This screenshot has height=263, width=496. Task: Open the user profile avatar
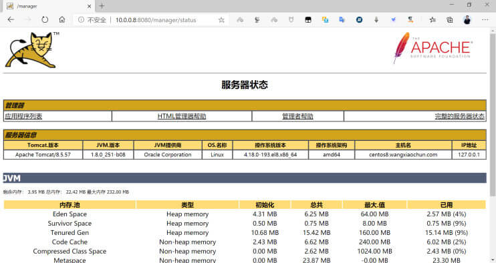pos(467,20)
